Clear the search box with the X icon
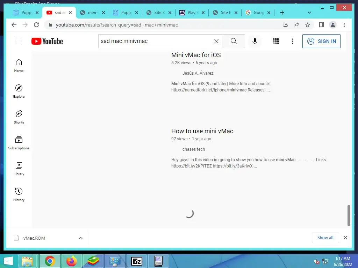 [216, 41]
